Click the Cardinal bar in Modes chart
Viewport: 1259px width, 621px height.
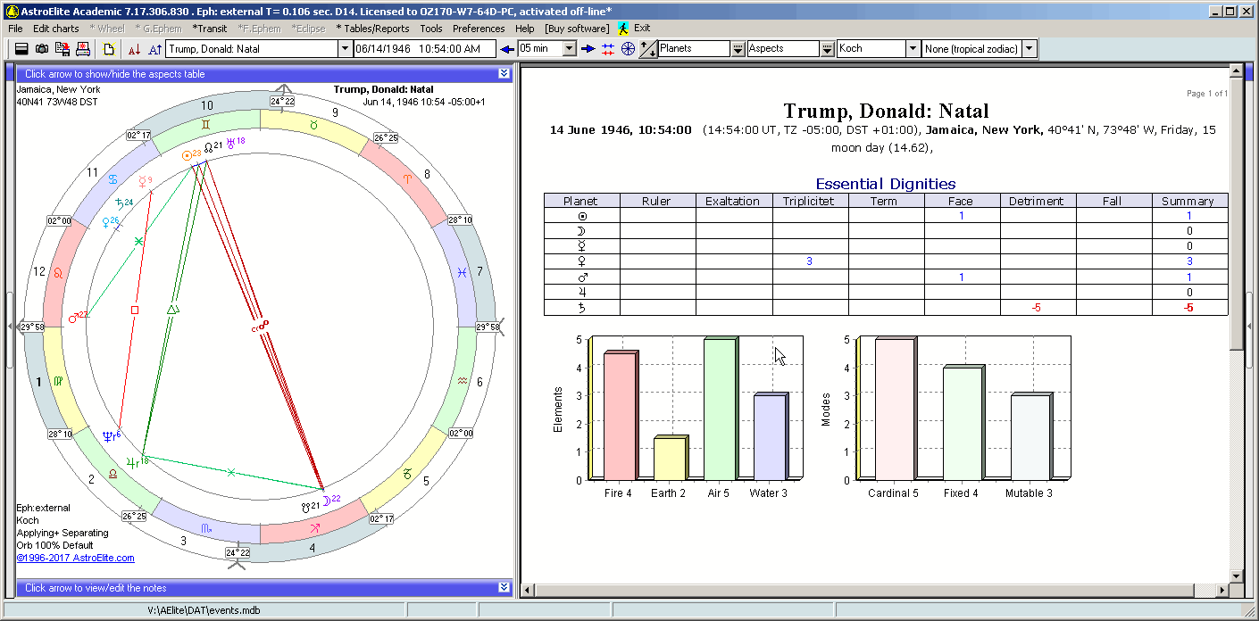896,410
